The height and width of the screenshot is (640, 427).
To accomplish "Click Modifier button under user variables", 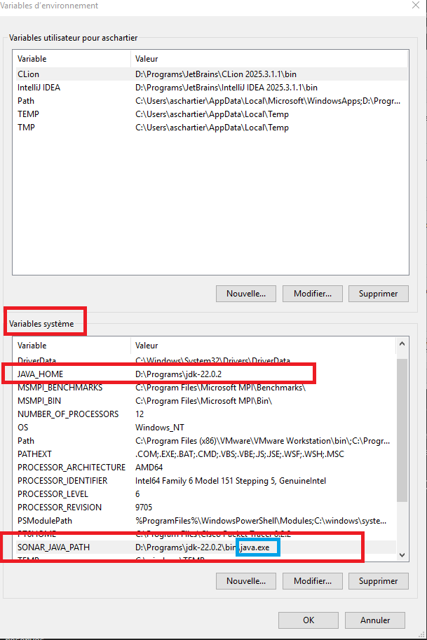I will (x=312, y=294).
